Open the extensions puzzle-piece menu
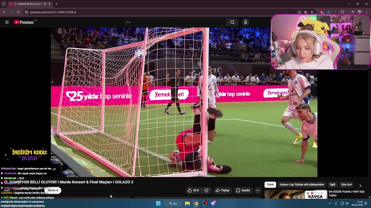 pos(343,12)
